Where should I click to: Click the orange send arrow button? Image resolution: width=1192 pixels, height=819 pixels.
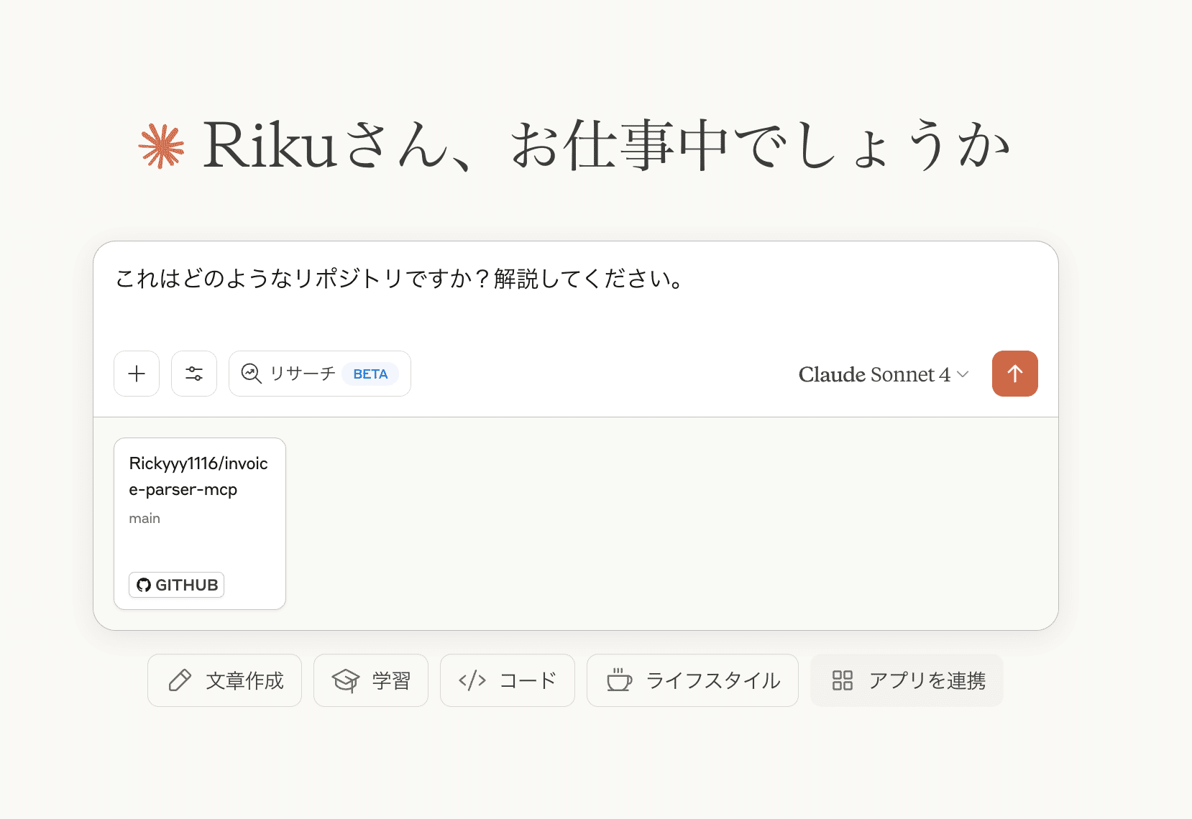1014,374
